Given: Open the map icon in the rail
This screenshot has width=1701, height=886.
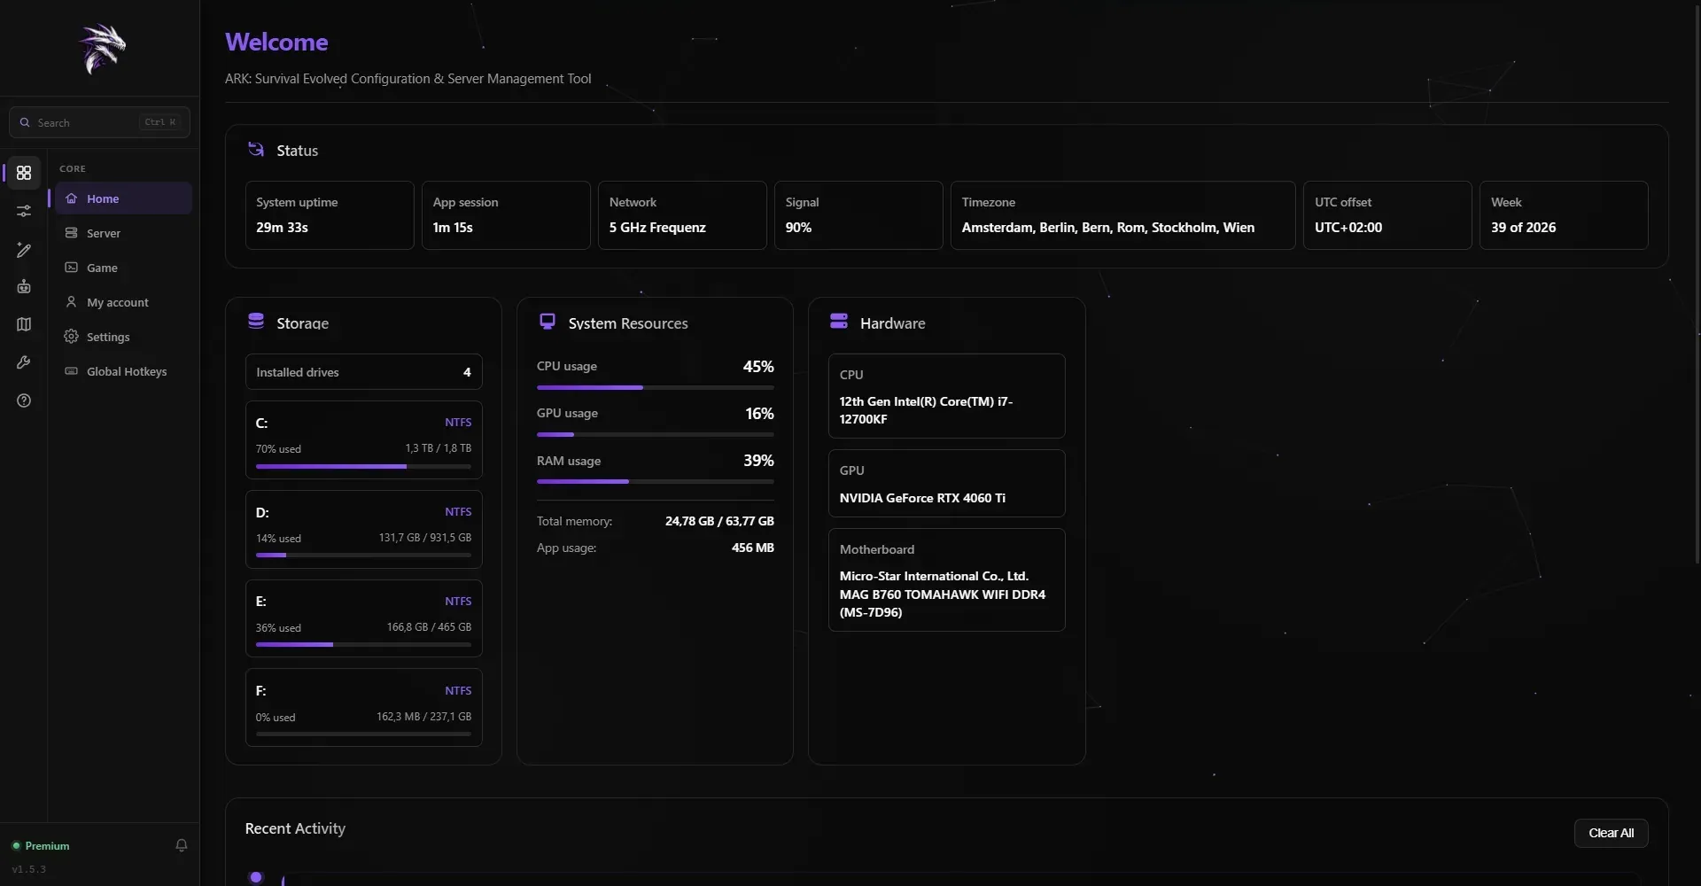Looking at the screenshot, I should (24, 324).
